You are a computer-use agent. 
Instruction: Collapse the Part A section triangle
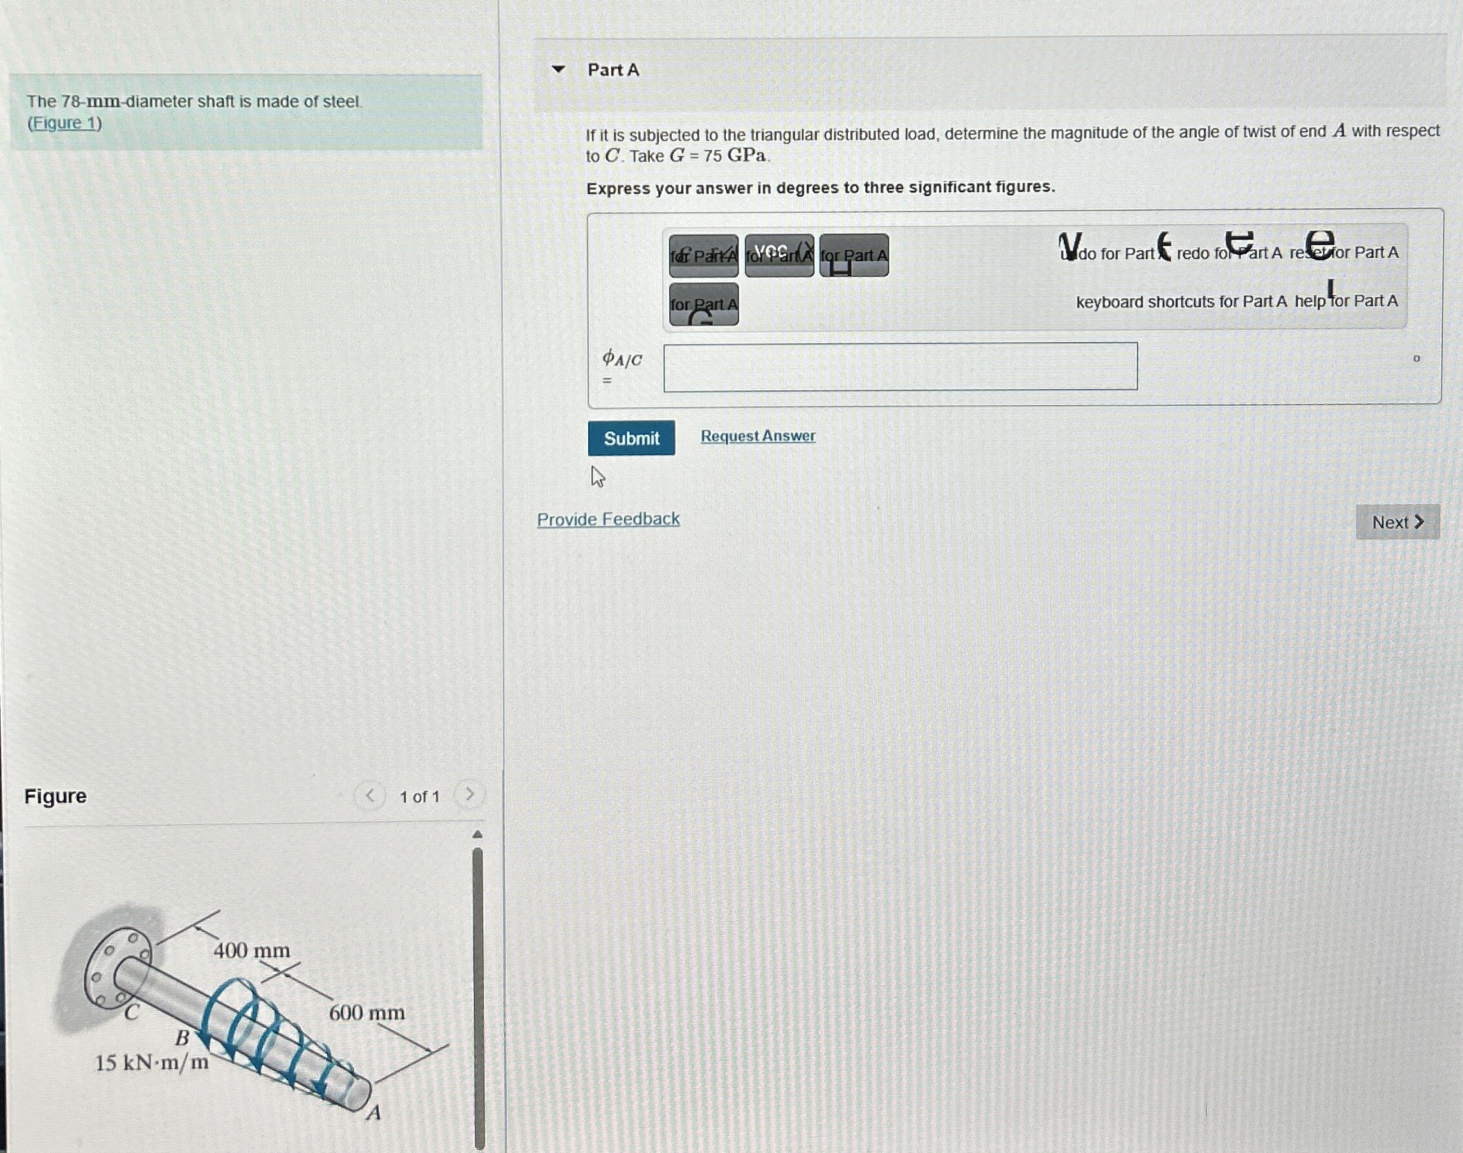coord(558,69)
